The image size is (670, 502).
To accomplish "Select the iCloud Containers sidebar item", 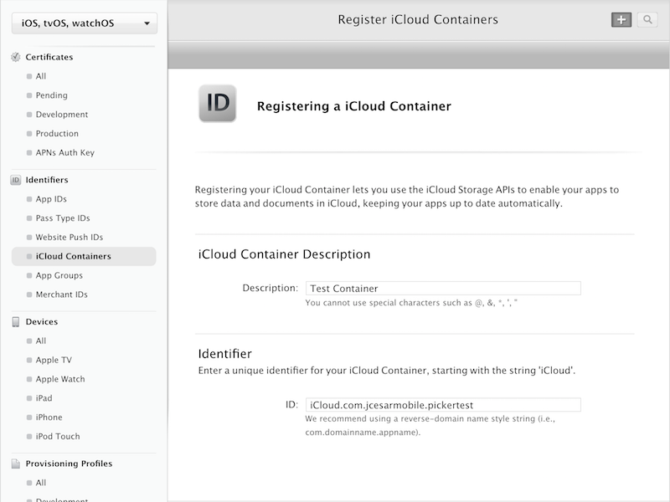I will (x=84, y=257).
